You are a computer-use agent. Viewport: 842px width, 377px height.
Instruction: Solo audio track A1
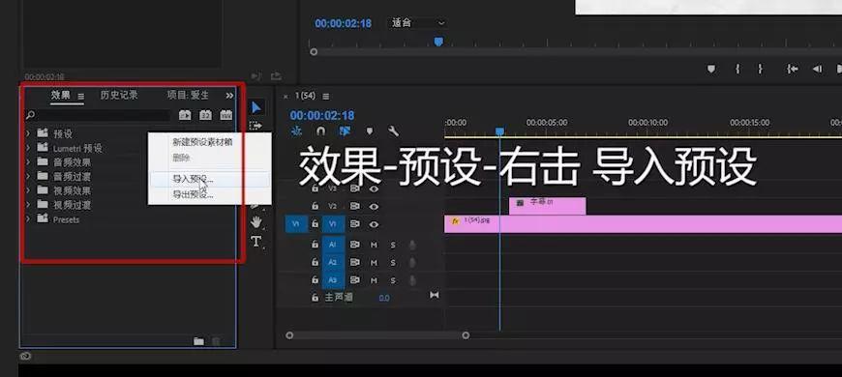393,245
